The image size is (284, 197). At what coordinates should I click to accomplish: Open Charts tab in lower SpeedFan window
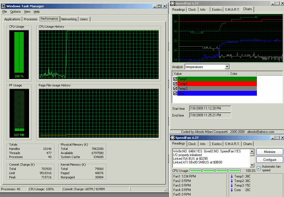tap(248, 144)
